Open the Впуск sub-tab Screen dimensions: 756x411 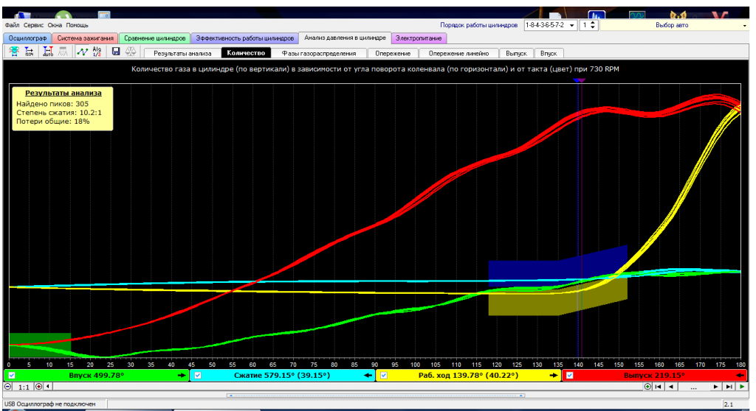point(549,54)
